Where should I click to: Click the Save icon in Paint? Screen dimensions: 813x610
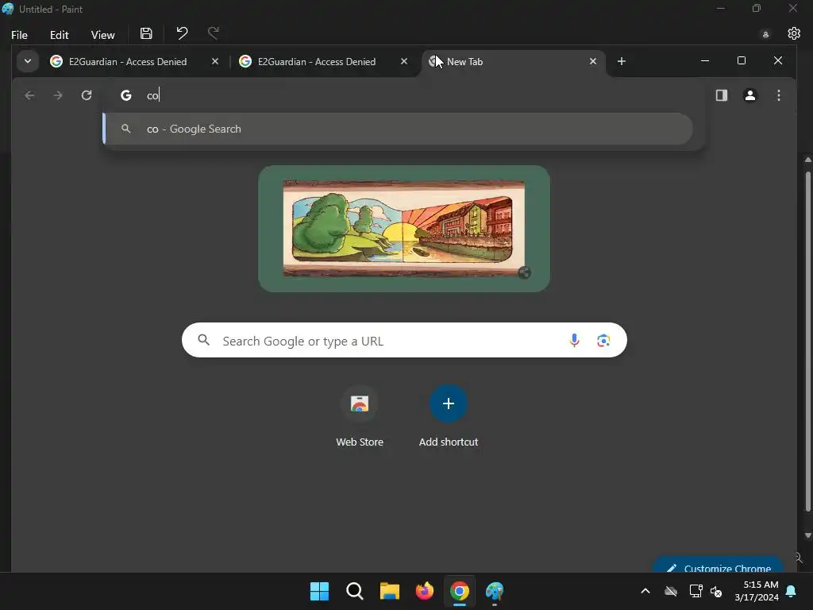pos(146,33)
